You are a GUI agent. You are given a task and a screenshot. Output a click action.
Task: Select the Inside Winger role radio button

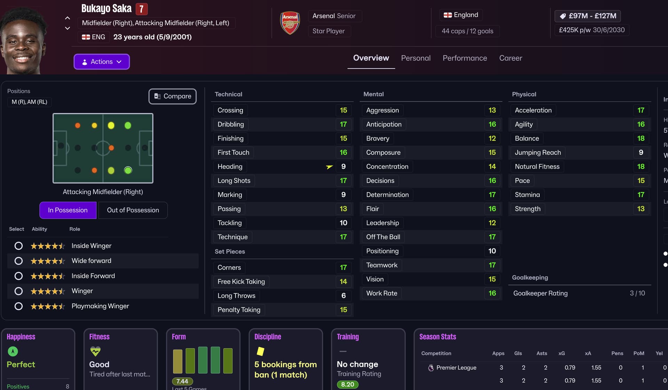18,246
